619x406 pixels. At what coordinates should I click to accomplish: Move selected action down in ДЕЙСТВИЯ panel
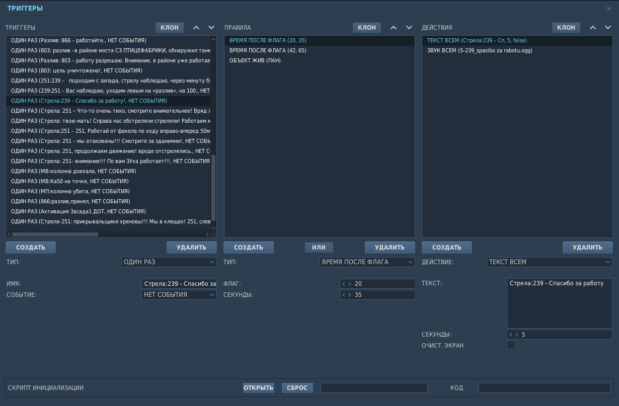point(608,28)
